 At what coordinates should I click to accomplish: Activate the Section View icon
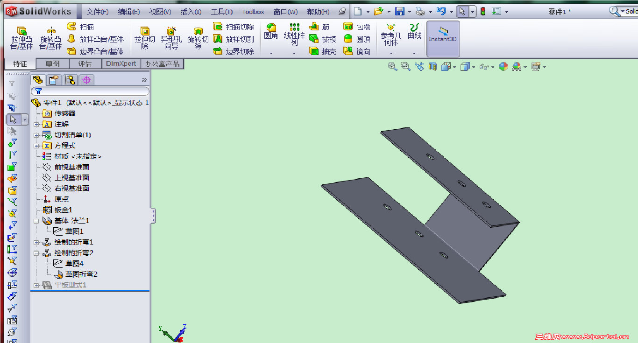(x=432, y=67)
